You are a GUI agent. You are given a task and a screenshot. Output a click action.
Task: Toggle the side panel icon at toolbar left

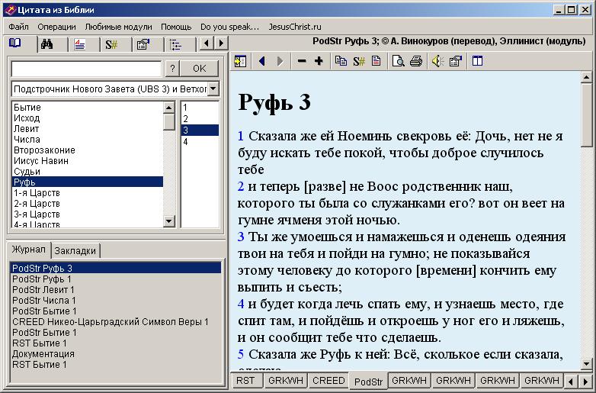(x=241, y=62)
